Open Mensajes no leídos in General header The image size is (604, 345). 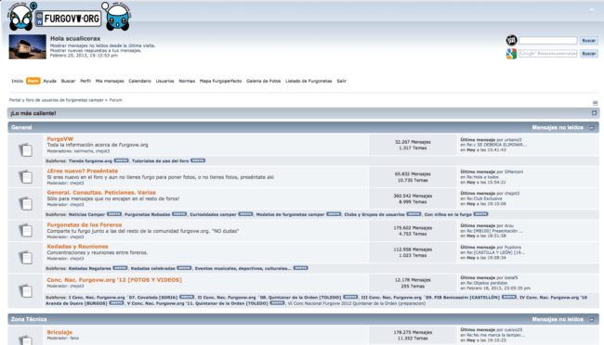558,128
